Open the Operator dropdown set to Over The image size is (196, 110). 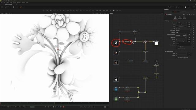pyautogui.click(x=183, y=32)
